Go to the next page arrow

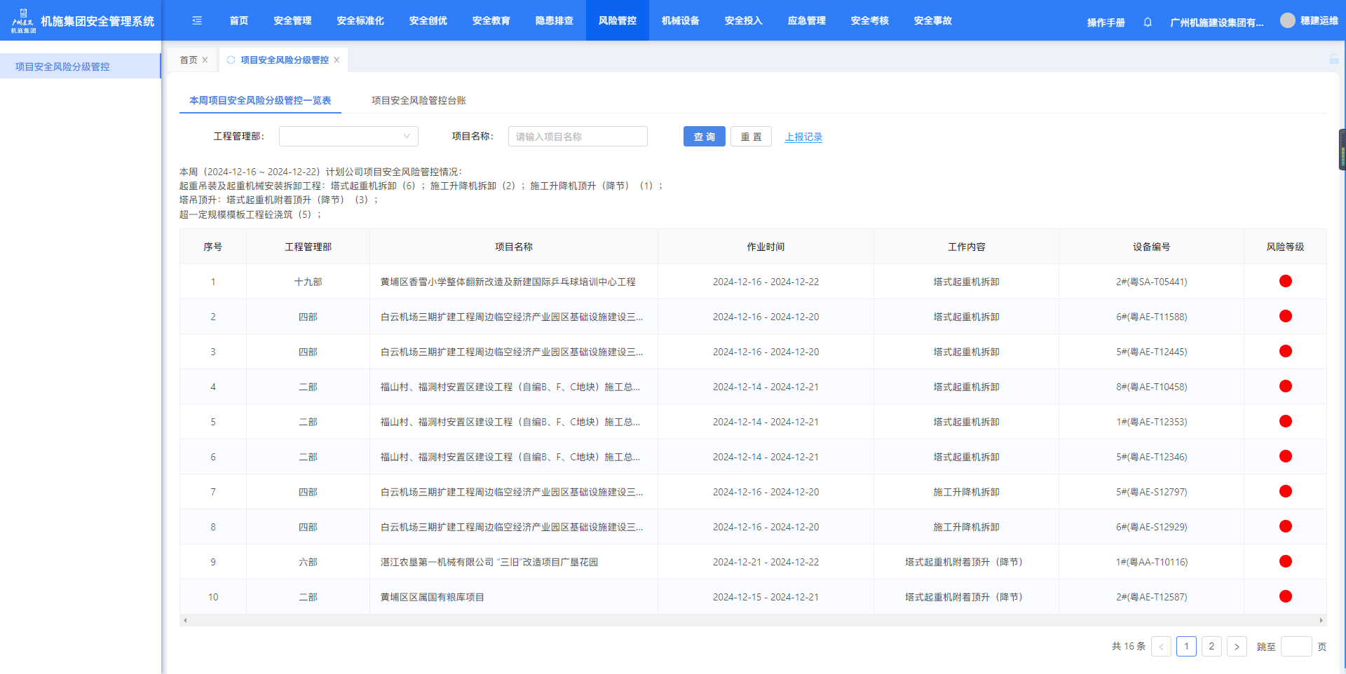[x=1237, y=647]
